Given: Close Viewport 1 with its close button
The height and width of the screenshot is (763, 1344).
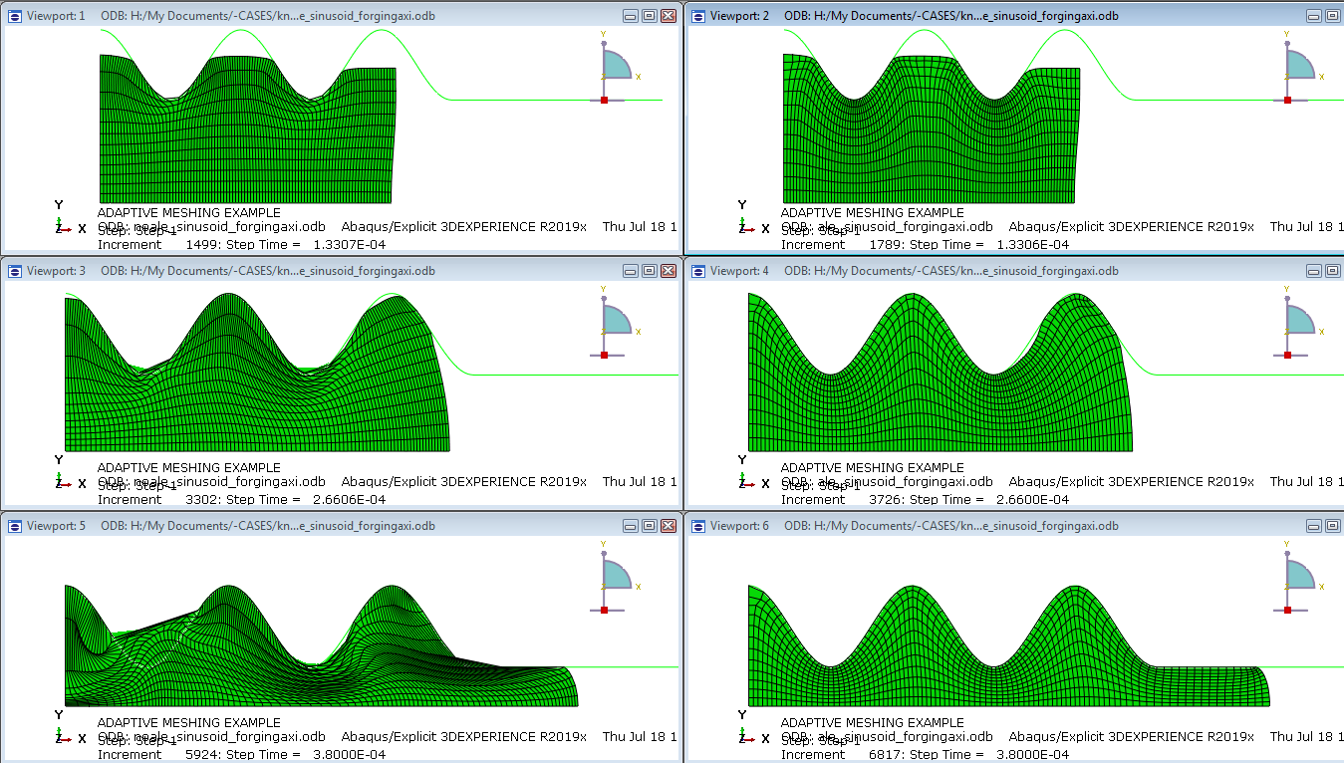Looking at the screenshot, I should 669,15.
